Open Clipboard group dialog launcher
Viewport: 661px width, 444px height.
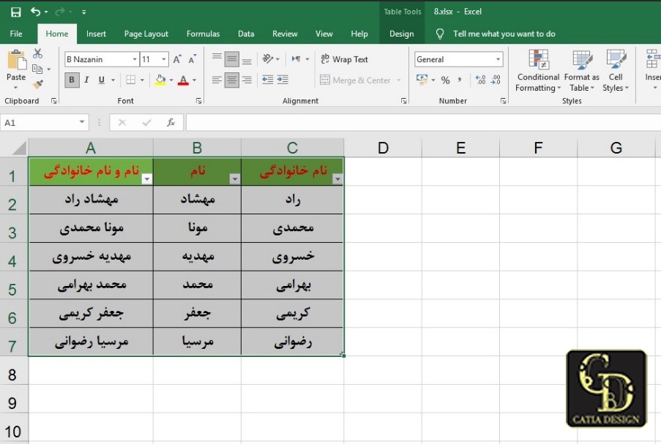click(x=54, y=101)
